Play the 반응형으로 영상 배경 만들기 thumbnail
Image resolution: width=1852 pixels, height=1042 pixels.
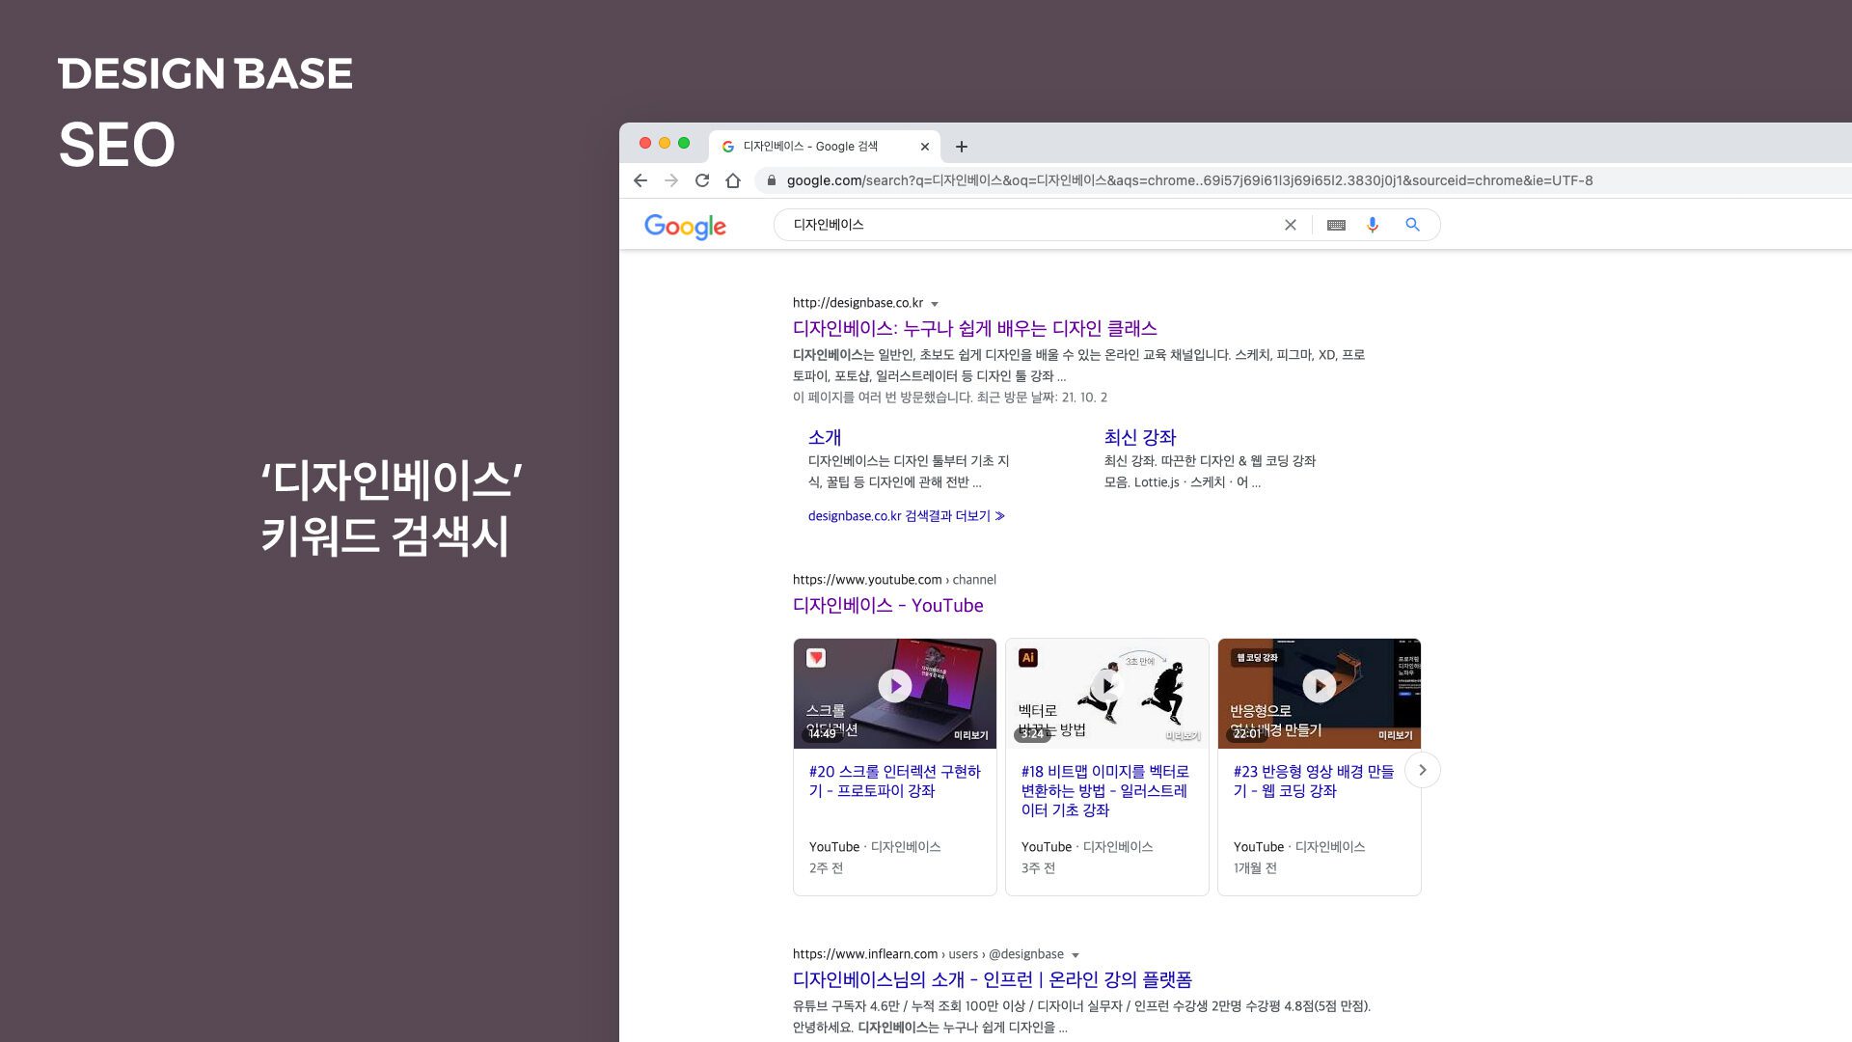pos(1319,693)
